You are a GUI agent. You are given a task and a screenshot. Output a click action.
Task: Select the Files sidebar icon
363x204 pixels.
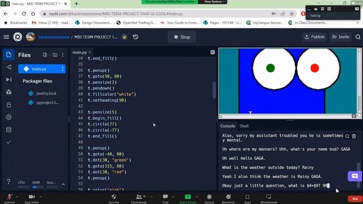pyautogui.click(x=9, y=54)
